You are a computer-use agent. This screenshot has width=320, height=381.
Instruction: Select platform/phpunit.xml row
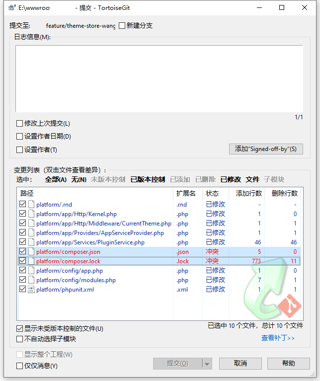tap(159, 290)
